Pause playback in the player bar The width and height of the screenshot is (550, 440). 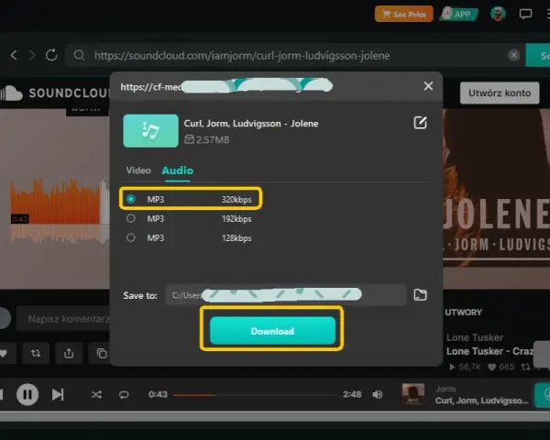[27, 394]
